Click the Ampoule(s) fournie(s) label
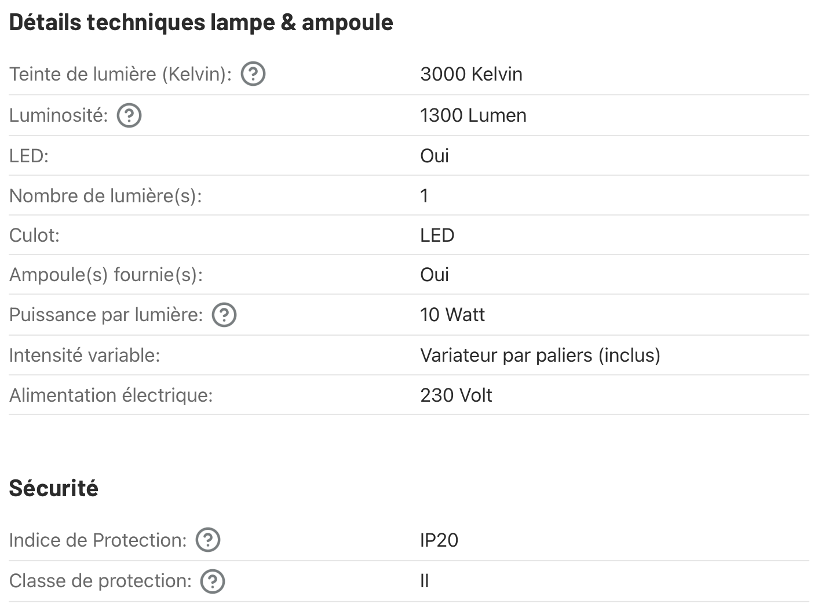The height and width of the screenshot is (611, 825). [x=106, y=275]
